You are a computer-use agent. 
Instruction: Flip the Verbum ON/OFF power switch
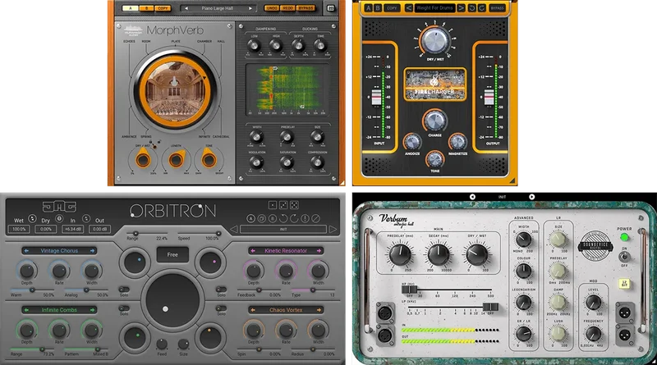(624, 256)
